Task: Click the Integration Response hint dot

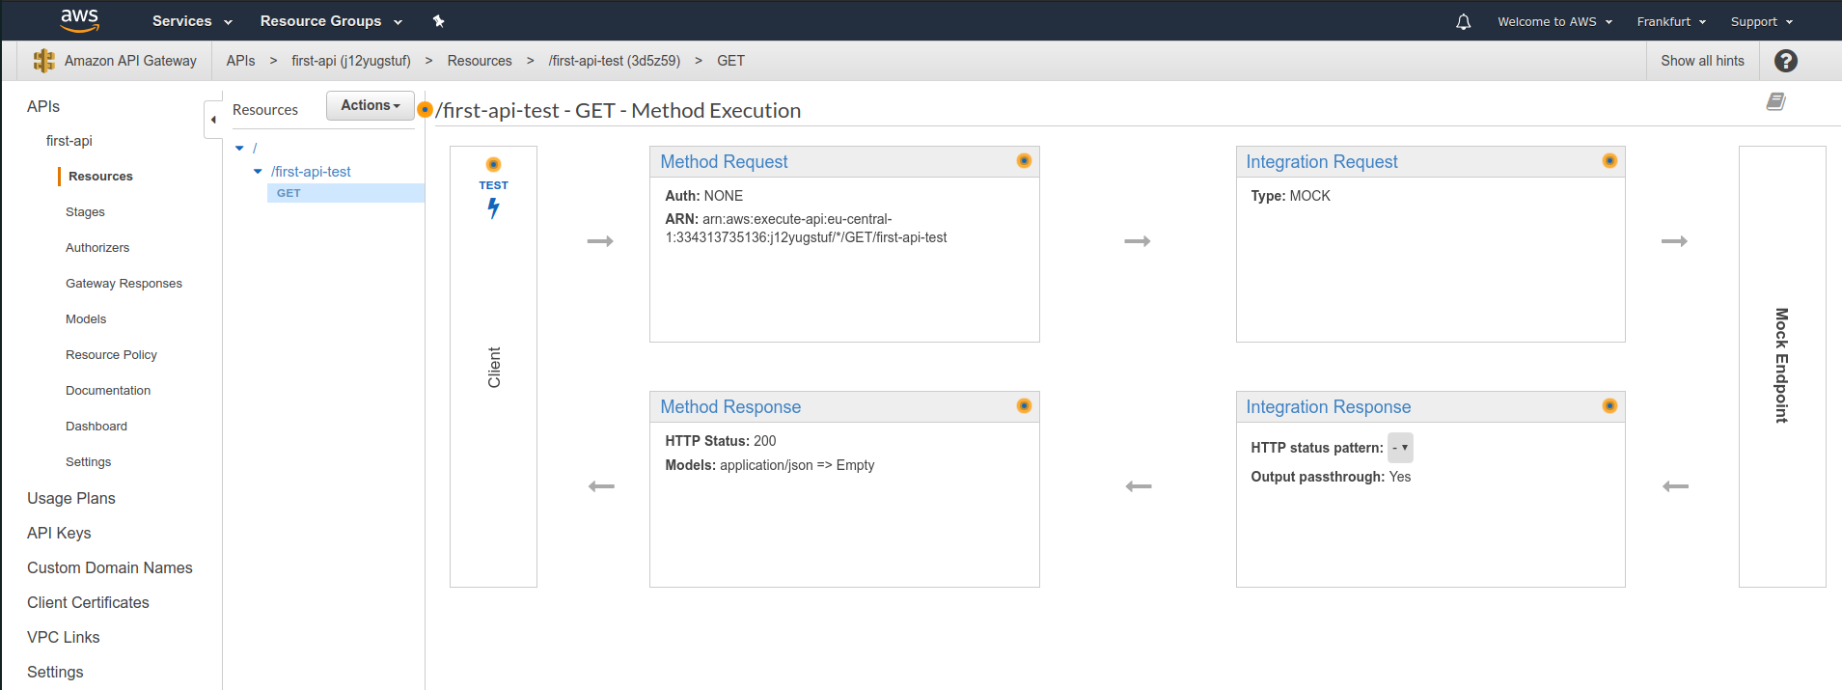Action: point(1609,406)
